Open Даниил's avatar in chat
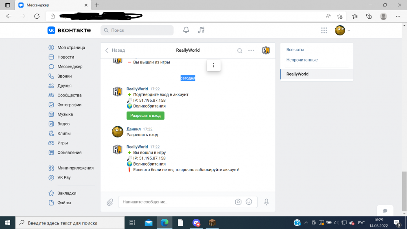Image resolution: width=407 pixels, height=229 pixels. 117,132
